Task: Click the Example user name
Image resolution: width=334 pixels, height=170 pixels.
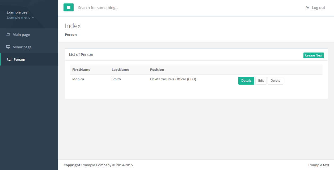Action: (18, 12)
